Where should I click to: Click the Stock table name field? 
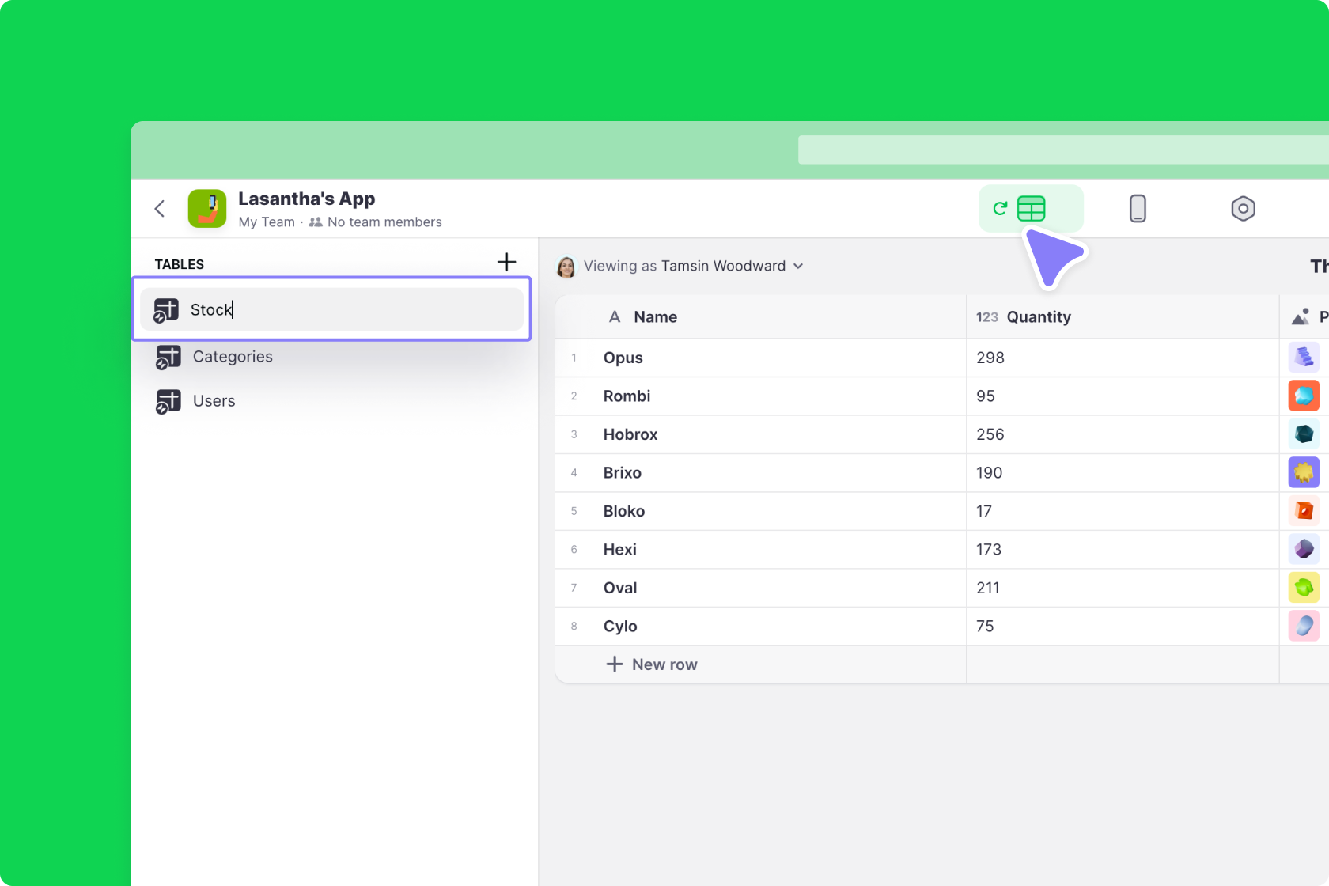point(332,309)
